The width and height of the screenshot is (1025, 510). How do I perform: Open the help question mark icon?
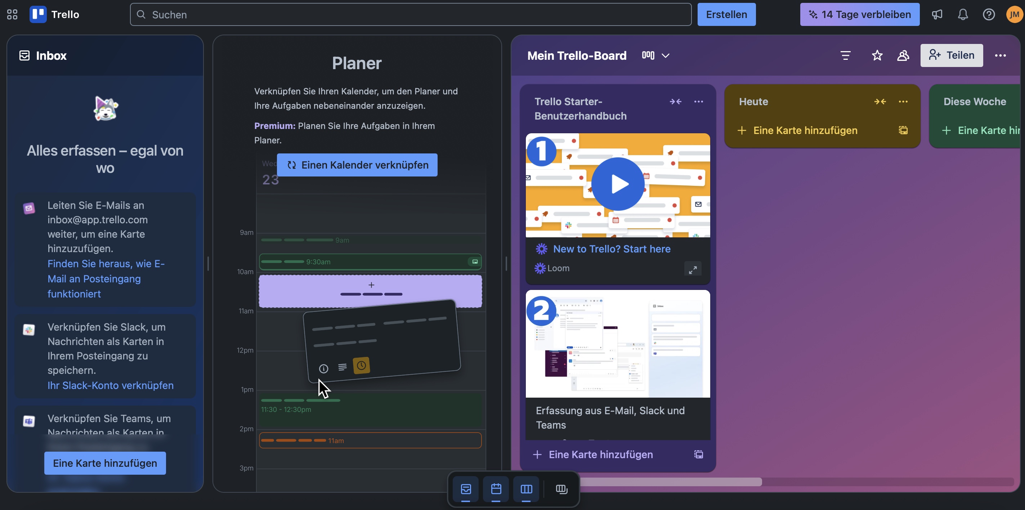pos(988,14)
